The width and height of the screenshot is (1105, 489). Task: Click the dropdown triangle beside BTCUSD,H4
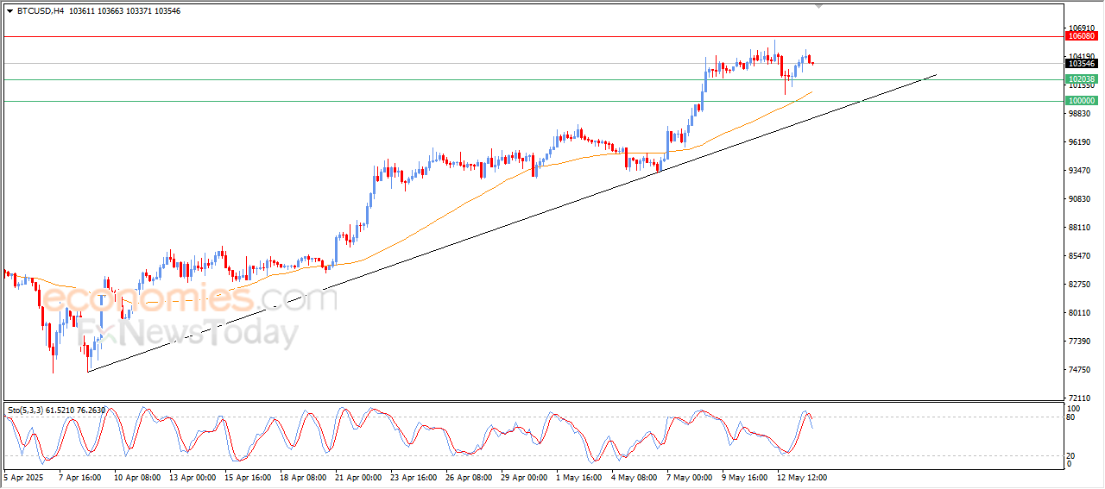[x=9, y=11]
